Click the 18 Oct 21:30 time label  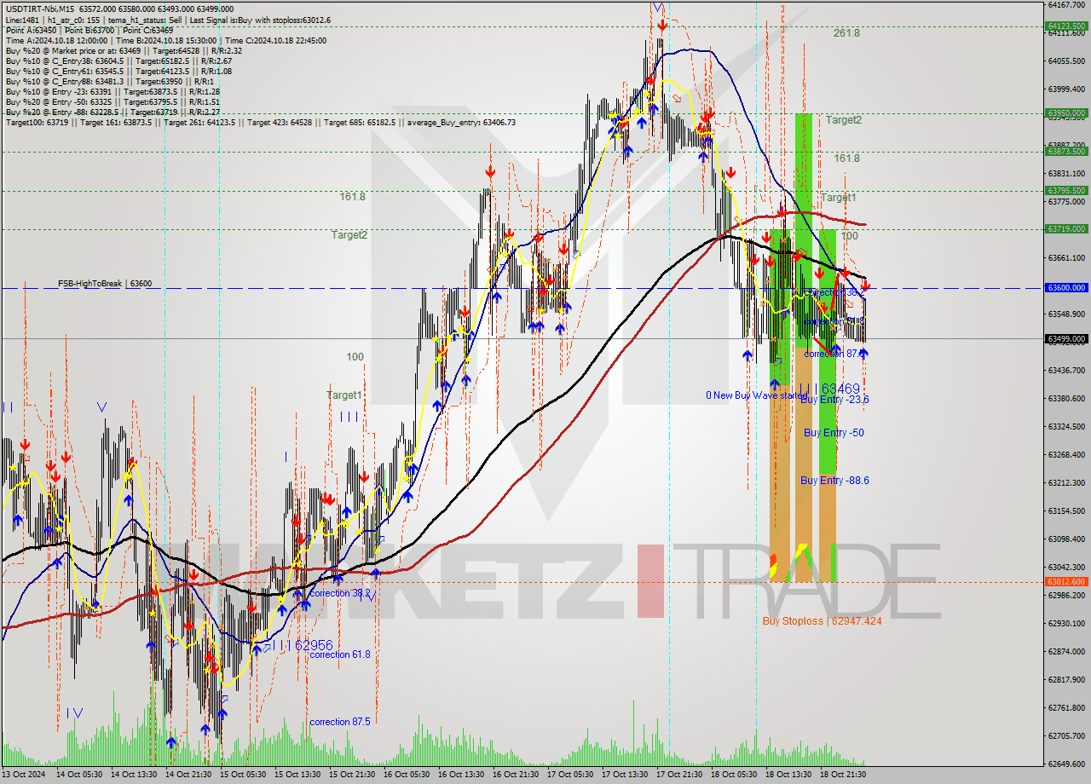click(843, 775)
